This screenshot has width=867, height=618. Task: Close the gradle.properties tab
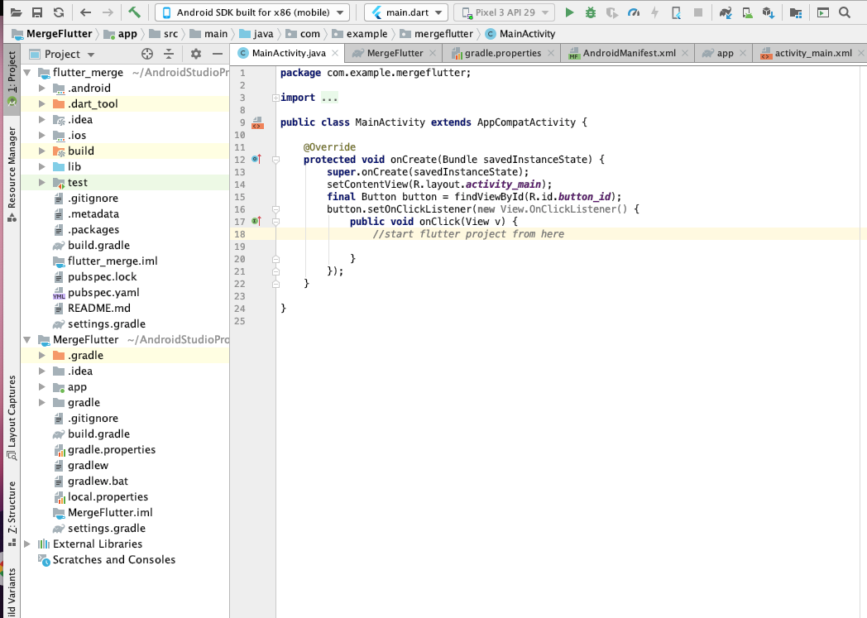[x=551, y=53]
